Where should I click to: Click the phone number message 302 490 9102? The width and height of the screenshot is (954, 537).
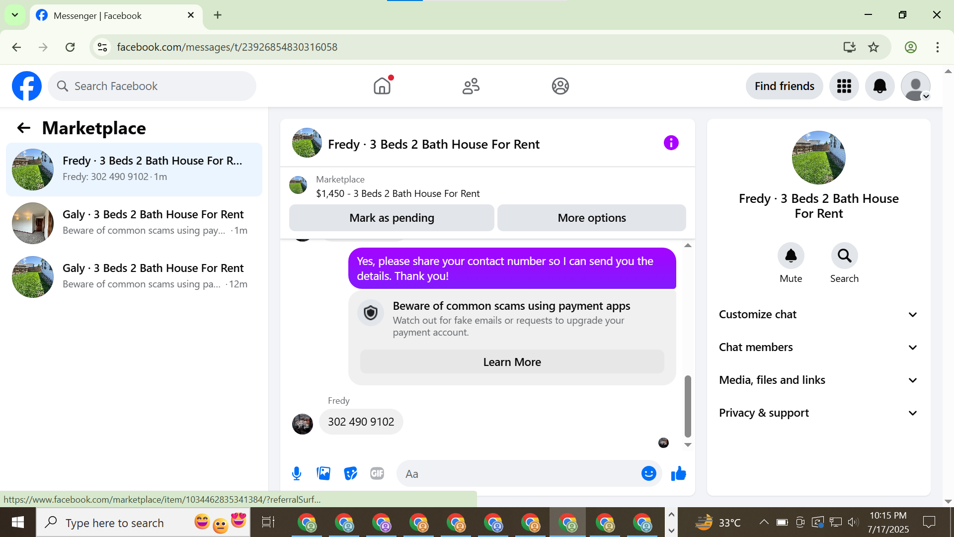(361, 422)
